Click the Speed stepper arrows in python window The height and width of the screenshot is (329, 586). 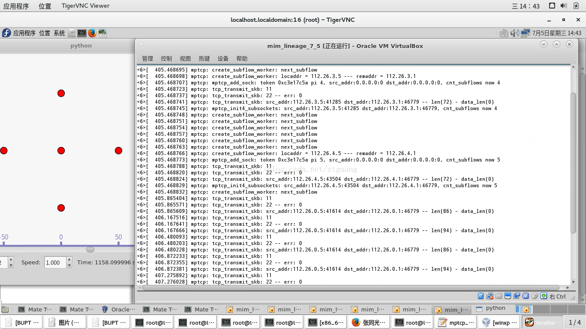point(69,263)
